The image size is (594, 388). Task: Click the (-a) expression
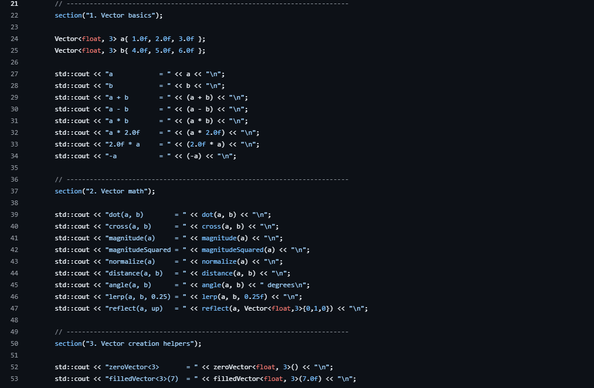tap(194, 156)
